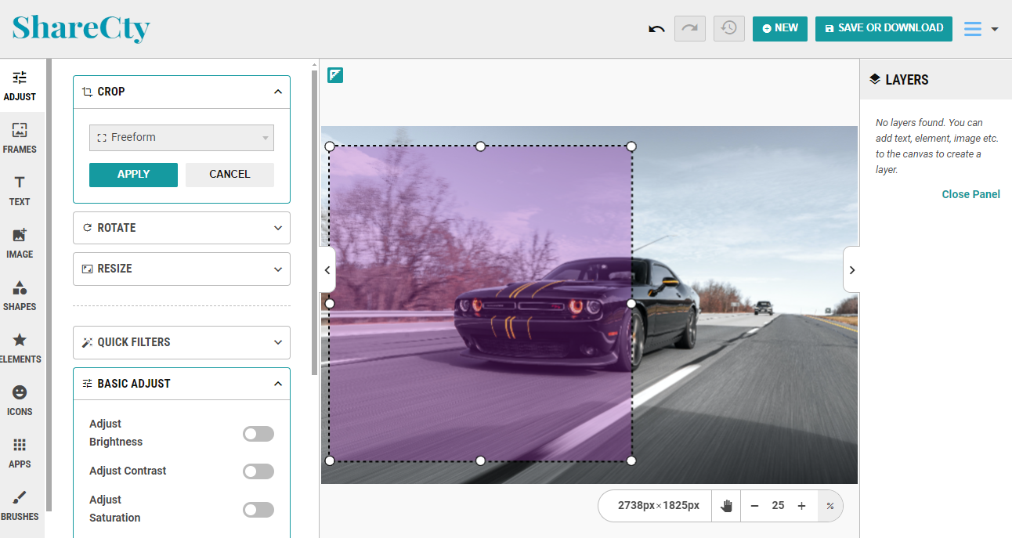Close the Layers panel
The width and height of the screenshot is (1012, 538).
[970, 193]
